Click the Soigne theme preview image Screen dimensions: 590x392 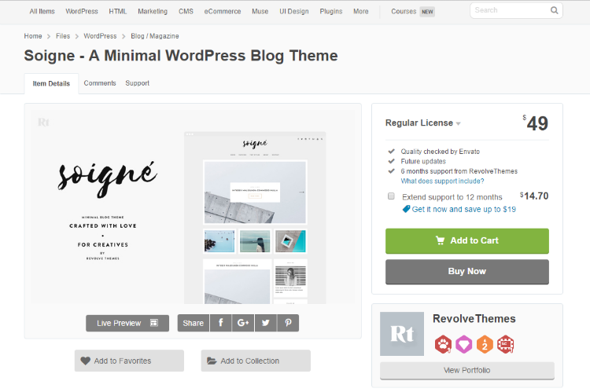193,207
